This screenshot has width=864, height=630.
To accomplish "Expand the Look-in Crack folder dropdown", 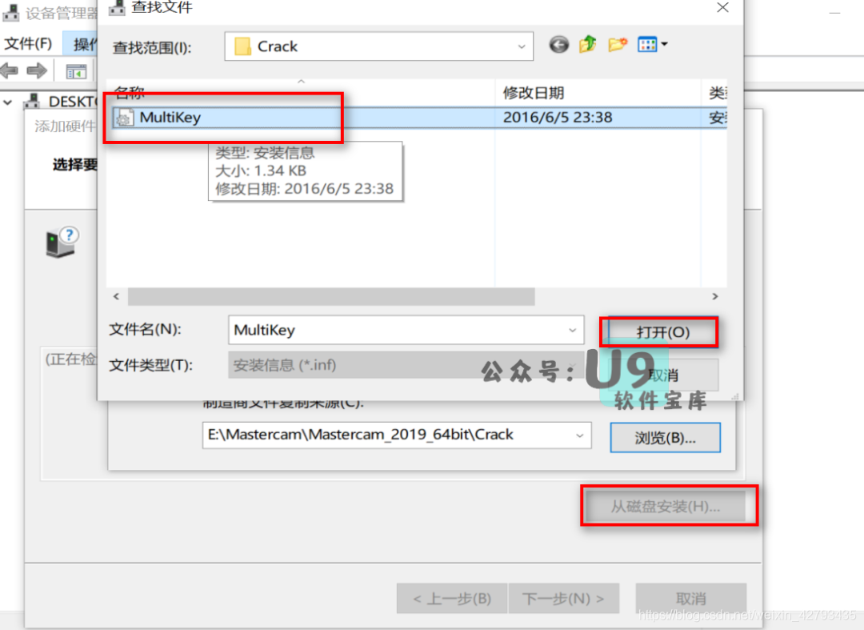I will (x=521, y=46).
